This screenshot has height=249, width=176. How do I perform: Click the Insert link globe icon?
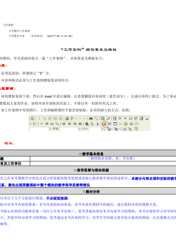[87, 124]
